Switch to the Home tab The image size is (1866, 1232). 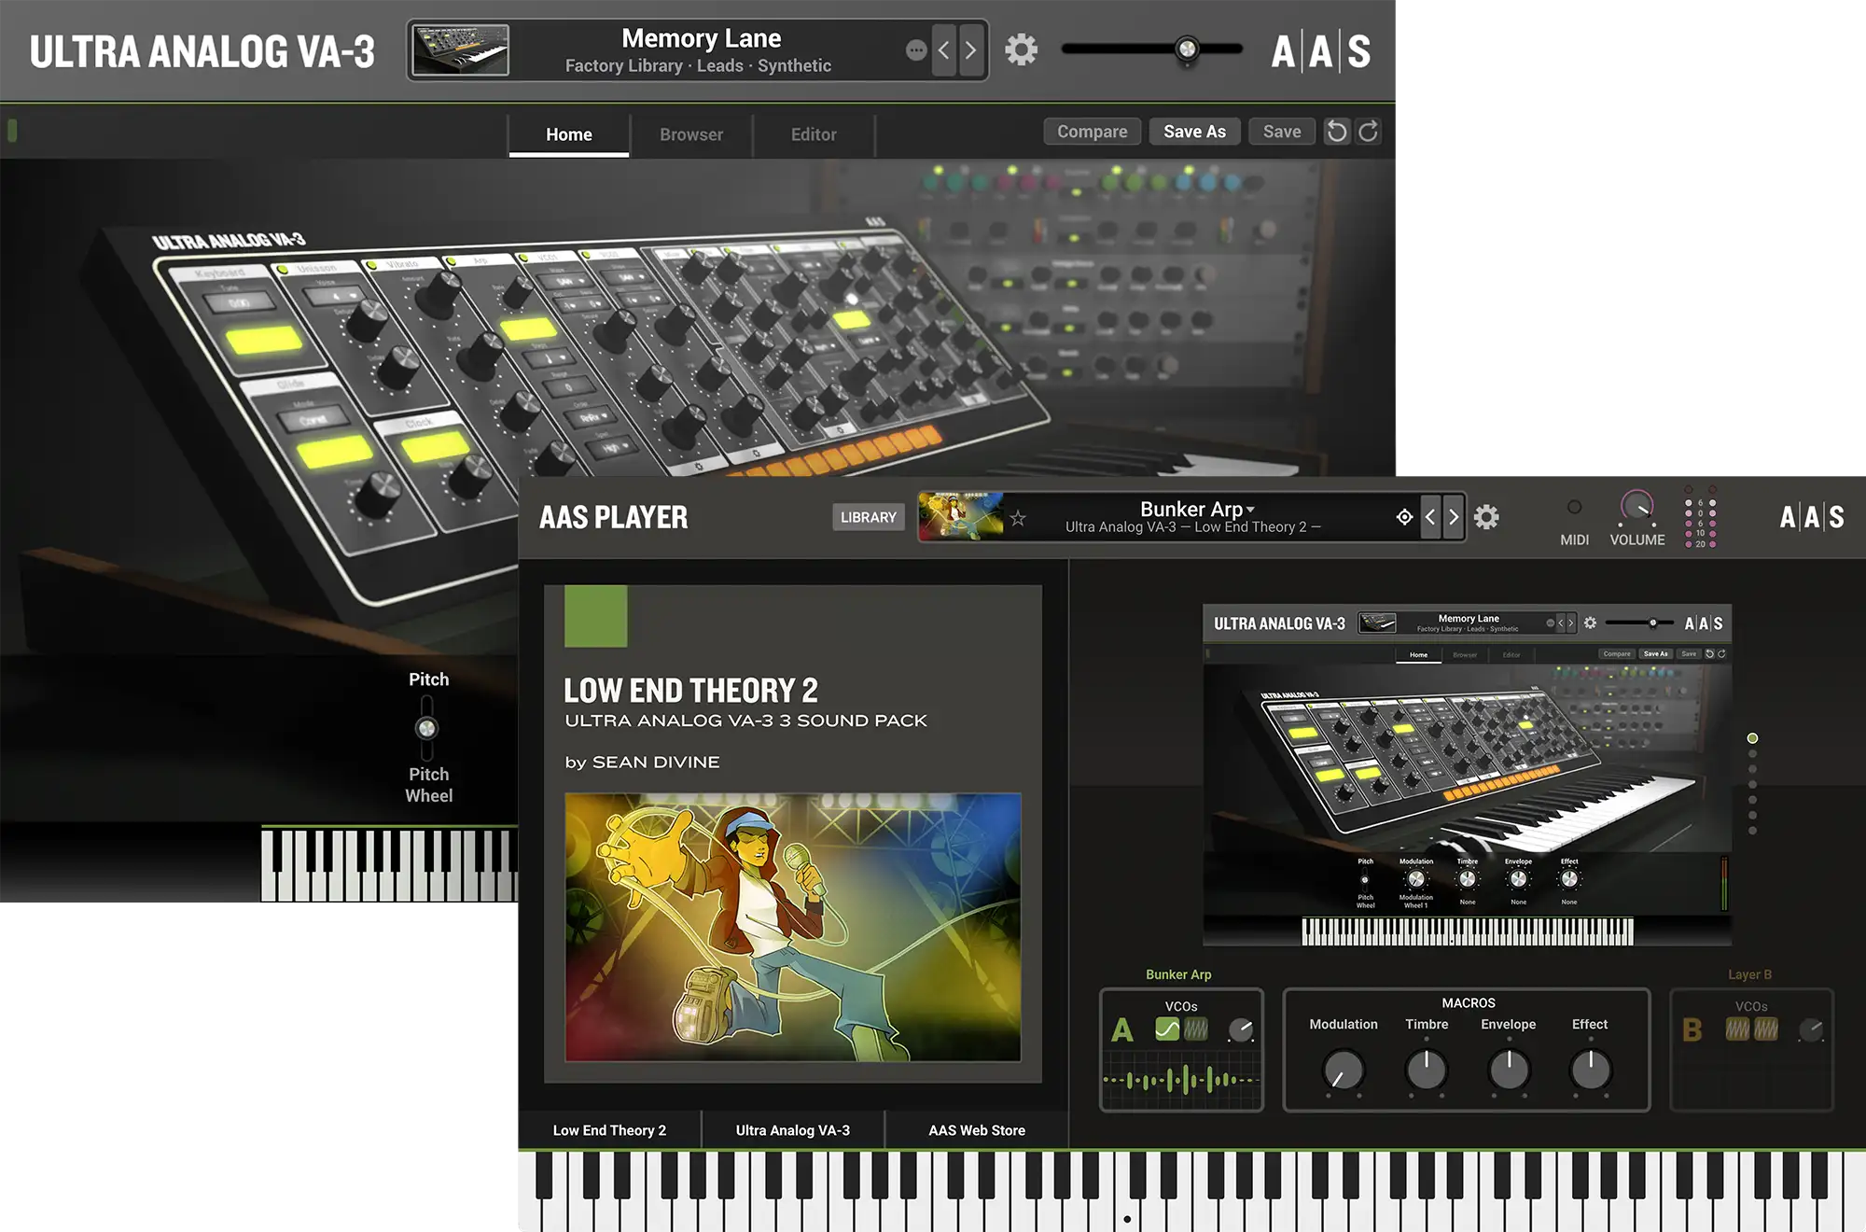(x=569, y=134)
